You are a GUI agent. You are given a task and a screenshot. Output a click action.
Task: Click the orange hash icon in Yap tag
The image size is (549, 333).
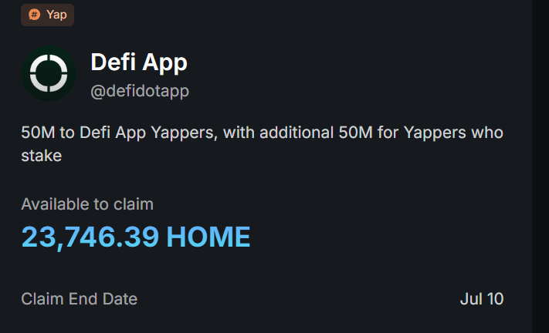35,15
